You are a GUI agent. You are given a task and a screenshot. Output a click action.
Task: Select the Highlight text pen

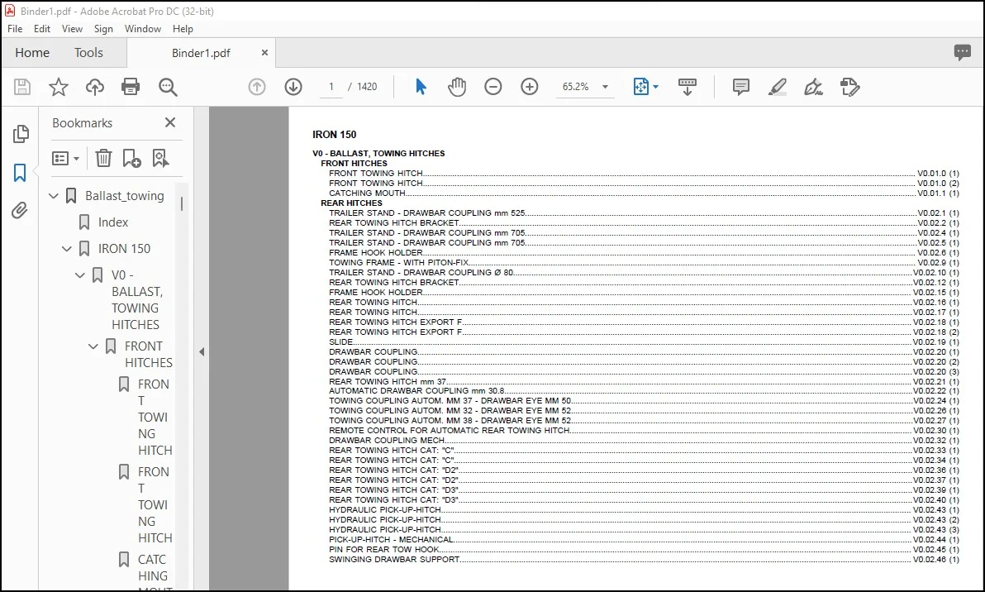click(x=777, y=87)
